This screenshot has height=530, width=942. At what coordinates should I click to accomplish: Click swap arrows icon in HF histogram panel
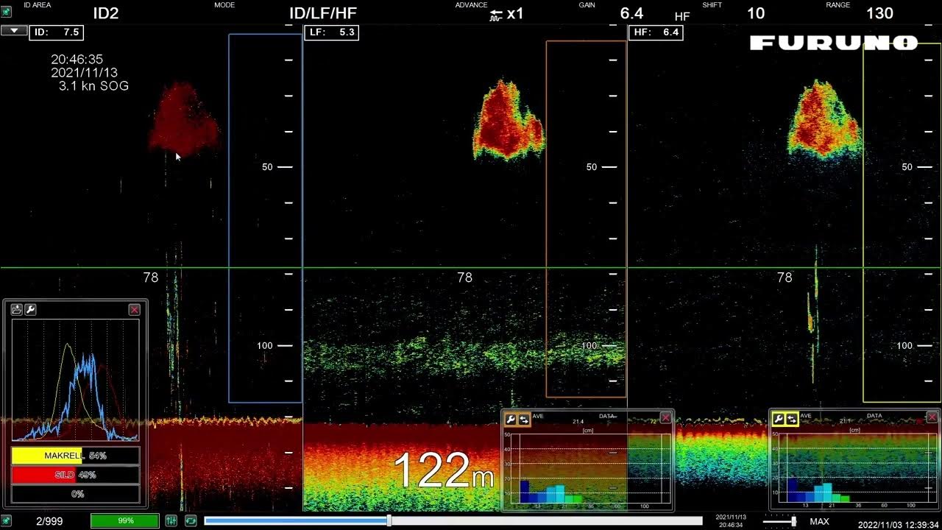click(x=791, y=419)
